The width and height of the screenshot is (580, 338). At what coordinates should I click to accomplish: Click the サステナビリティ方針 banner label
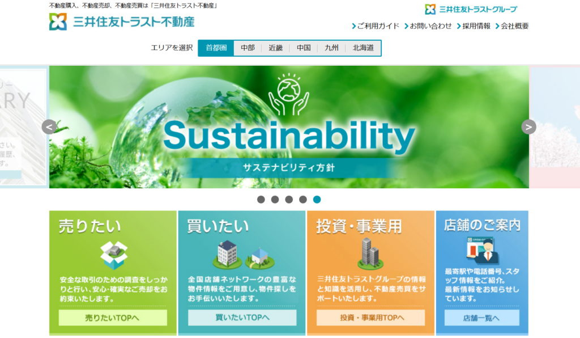[x=289, y=168]
